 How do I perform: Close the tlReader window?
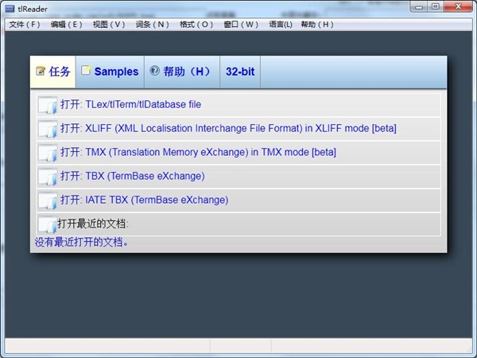[458, 6]
